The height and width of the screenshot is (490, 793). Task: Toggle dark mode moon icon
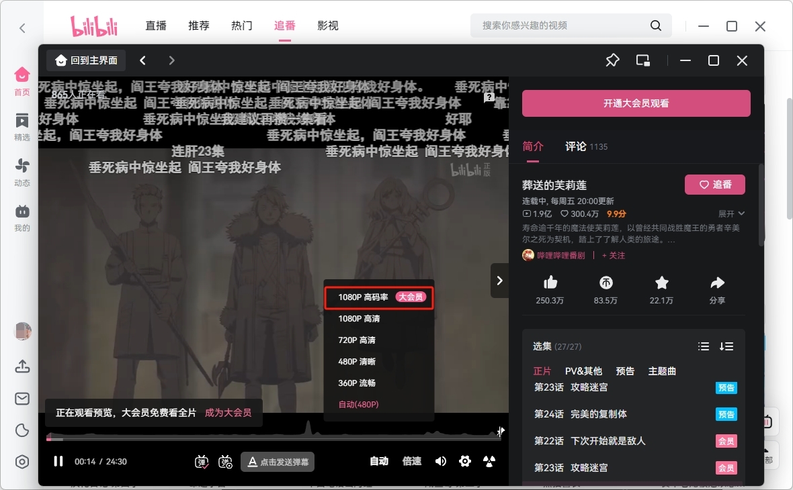(22, 430)
